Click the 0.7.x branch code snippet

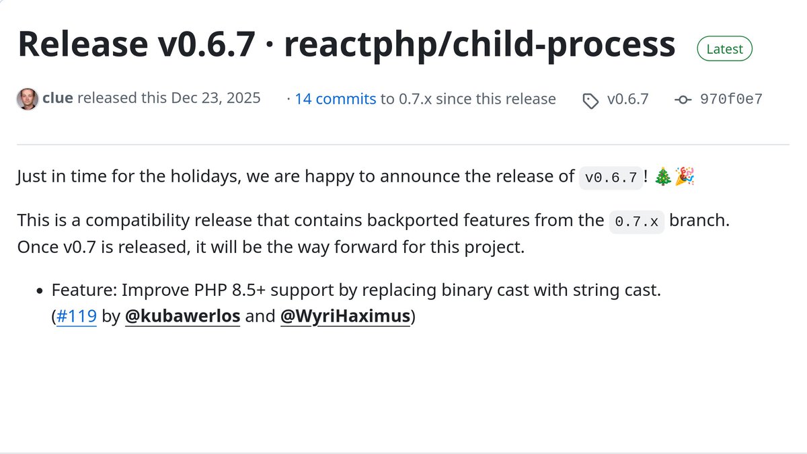click(637, 221)
